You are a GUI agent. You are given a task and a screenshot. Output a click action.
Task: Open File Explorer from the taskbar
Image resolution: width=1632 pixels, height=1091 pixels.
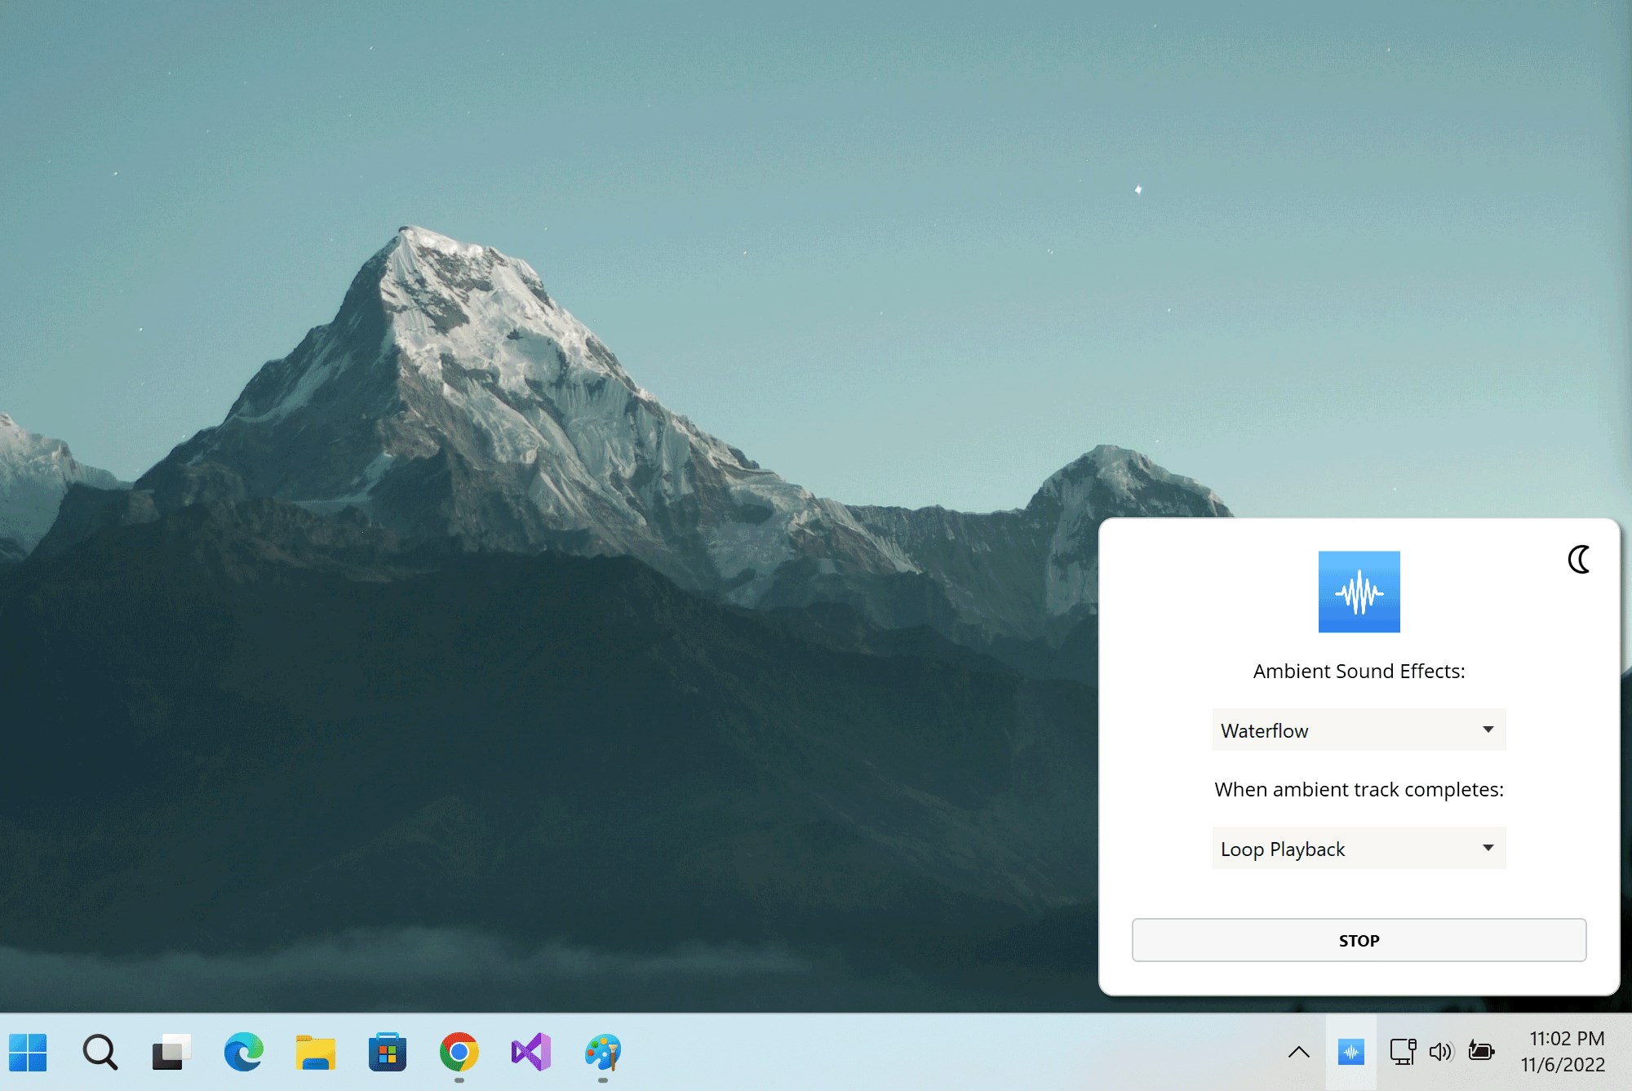pos(315,1052)
